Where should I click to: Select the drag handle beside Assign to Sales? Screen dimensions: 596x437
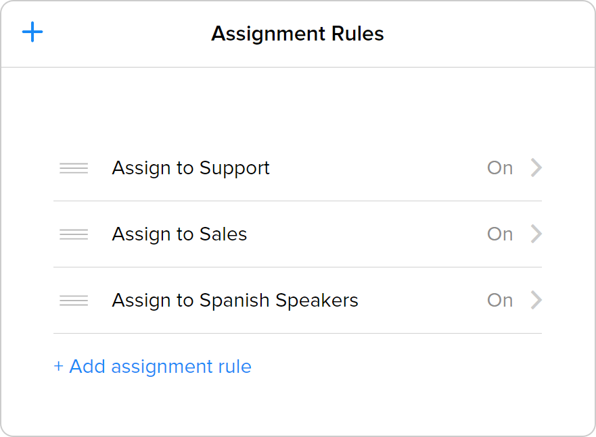point(74,234)
